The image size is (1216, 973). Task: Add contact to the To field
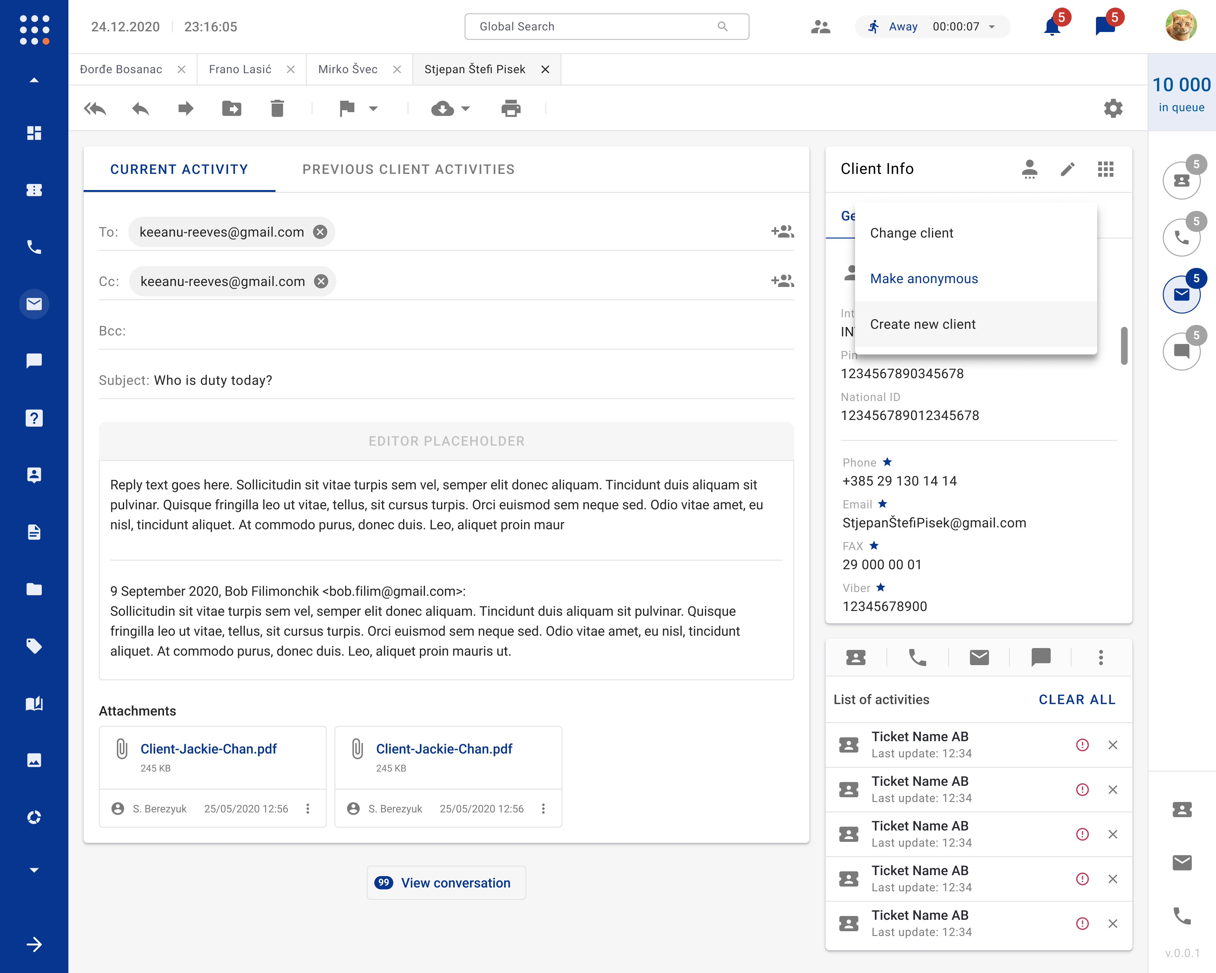(782, 231)
